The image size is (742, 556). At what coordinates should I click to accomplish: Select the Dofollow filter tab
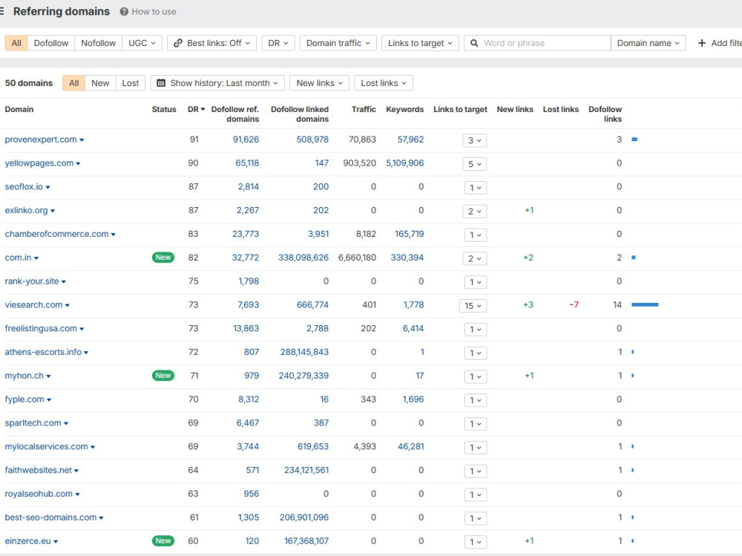click(51, 43)
